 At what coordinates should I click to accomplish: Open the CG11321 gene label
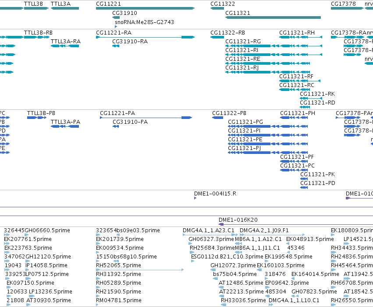(238, 13)
